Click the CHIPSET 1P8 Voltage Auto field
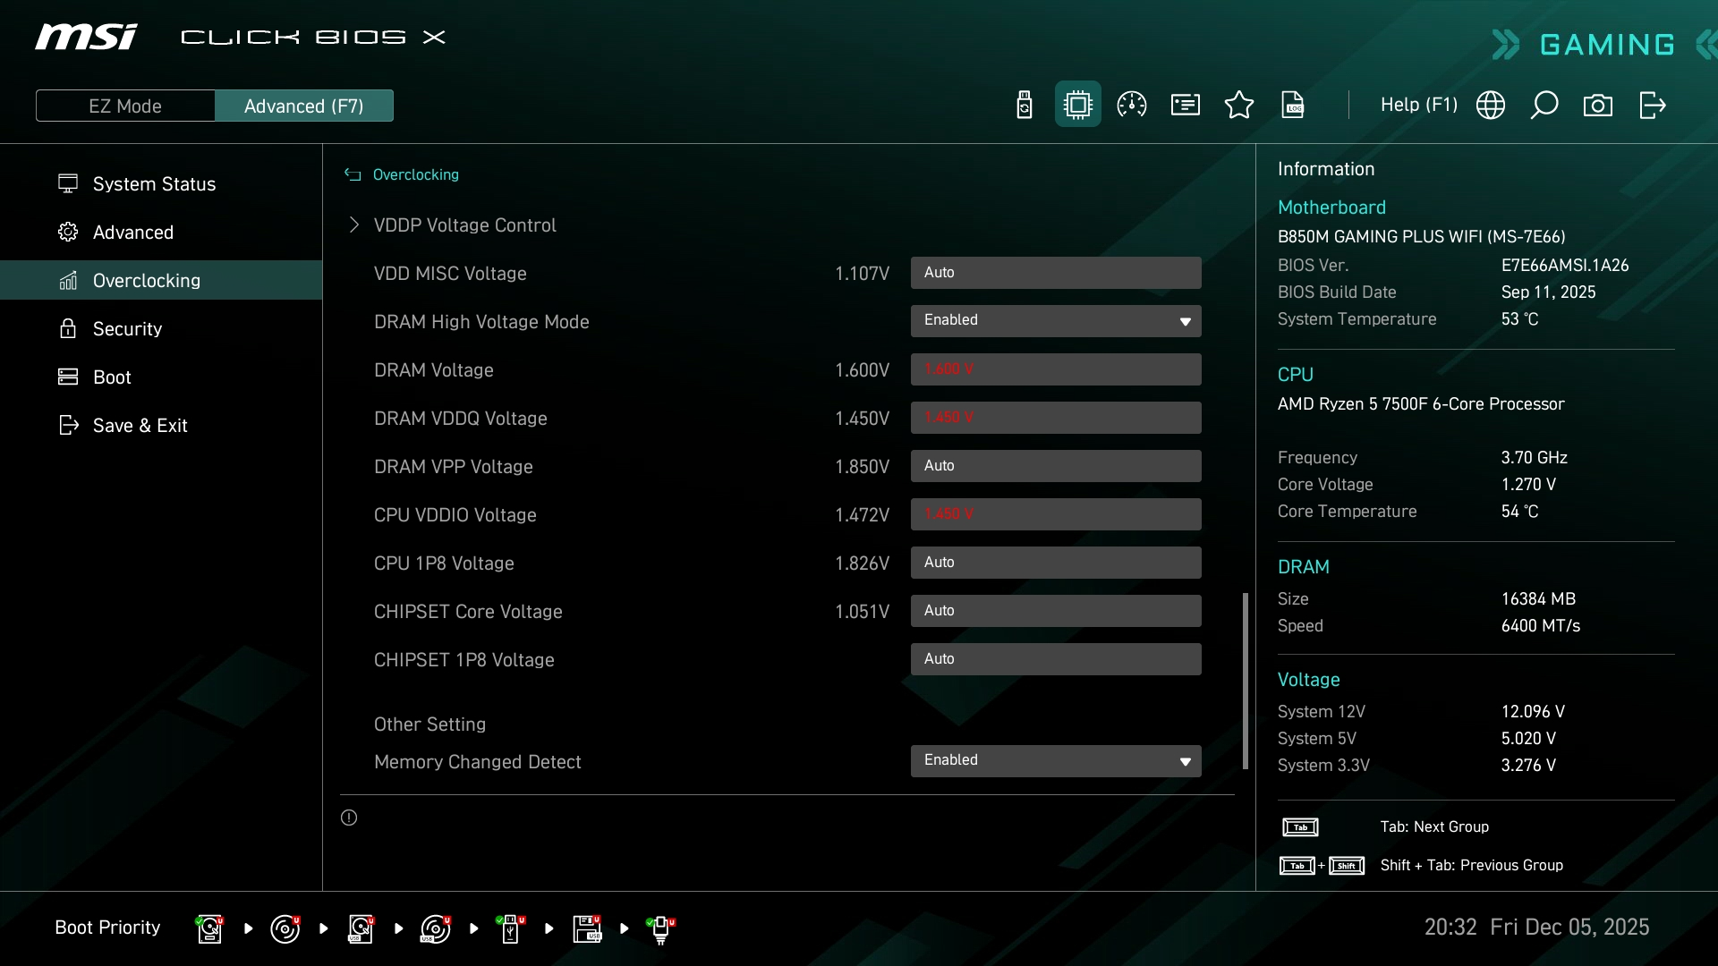This screenshot has height=966, width=1718. [1056, 659]
